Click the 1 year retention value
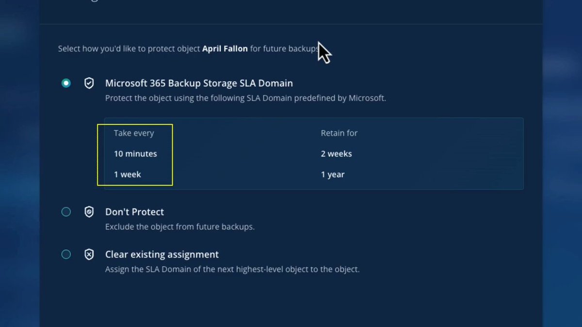Screen dimensions: 582x327 [333, 174]
